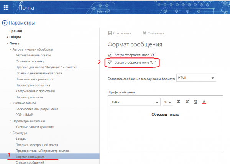230x164 pixels.
Task: Collapse the Почта section
Action: (x=8, y=43)
